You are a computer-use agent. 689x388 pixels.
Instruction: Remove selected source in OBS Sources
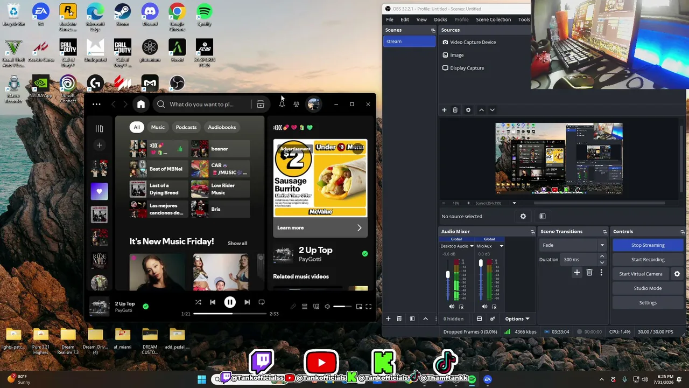click(455, 110)
